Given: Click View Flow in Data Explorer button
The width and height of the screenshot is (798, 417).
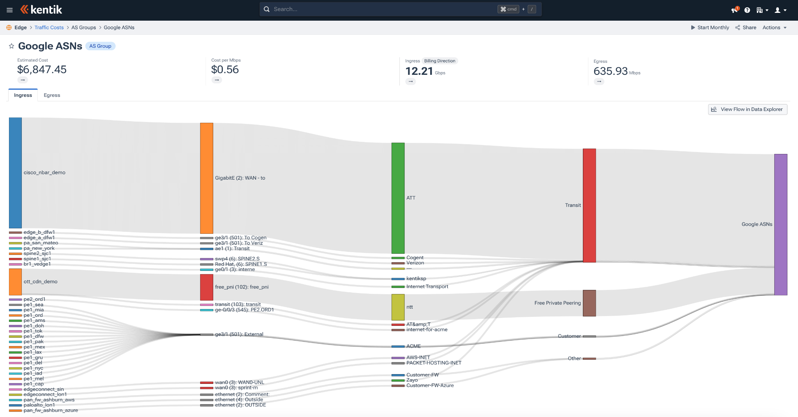Looking at the screenshot, I should [747, 110].
